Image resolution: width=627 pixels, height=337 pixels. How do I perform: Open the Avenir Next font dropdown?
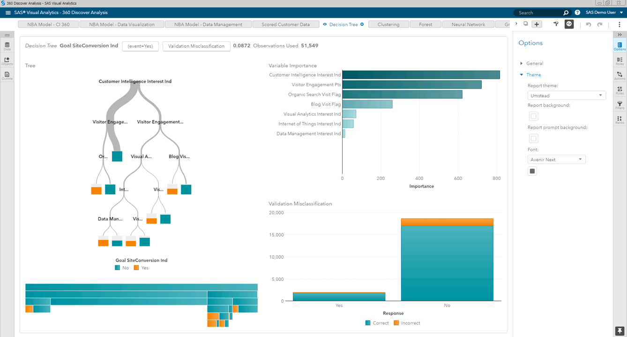556,159
